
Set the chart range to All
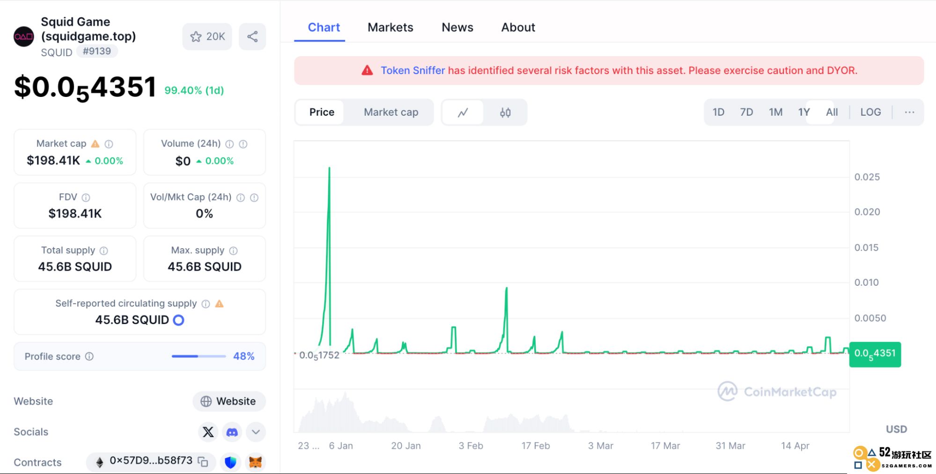pos(832,112)
